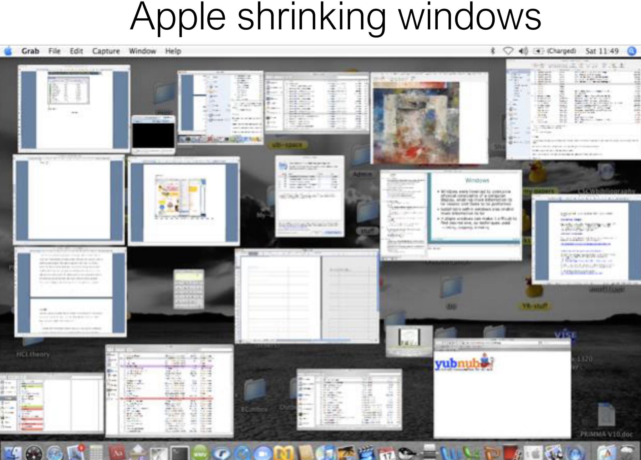This screenshot has width=641, height=460.
Task: Click the ubi-space yellow desktop label
Action: (x=287, y=145)
